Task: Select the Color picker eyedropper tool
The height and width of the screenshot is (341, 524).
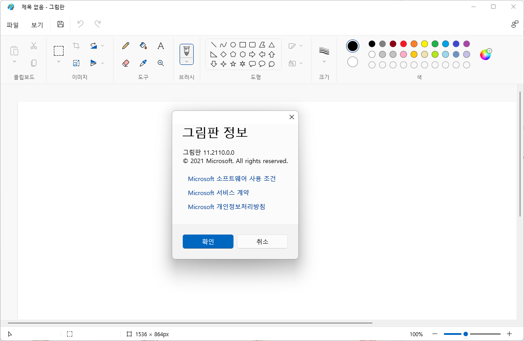Action: click(143, 63)
